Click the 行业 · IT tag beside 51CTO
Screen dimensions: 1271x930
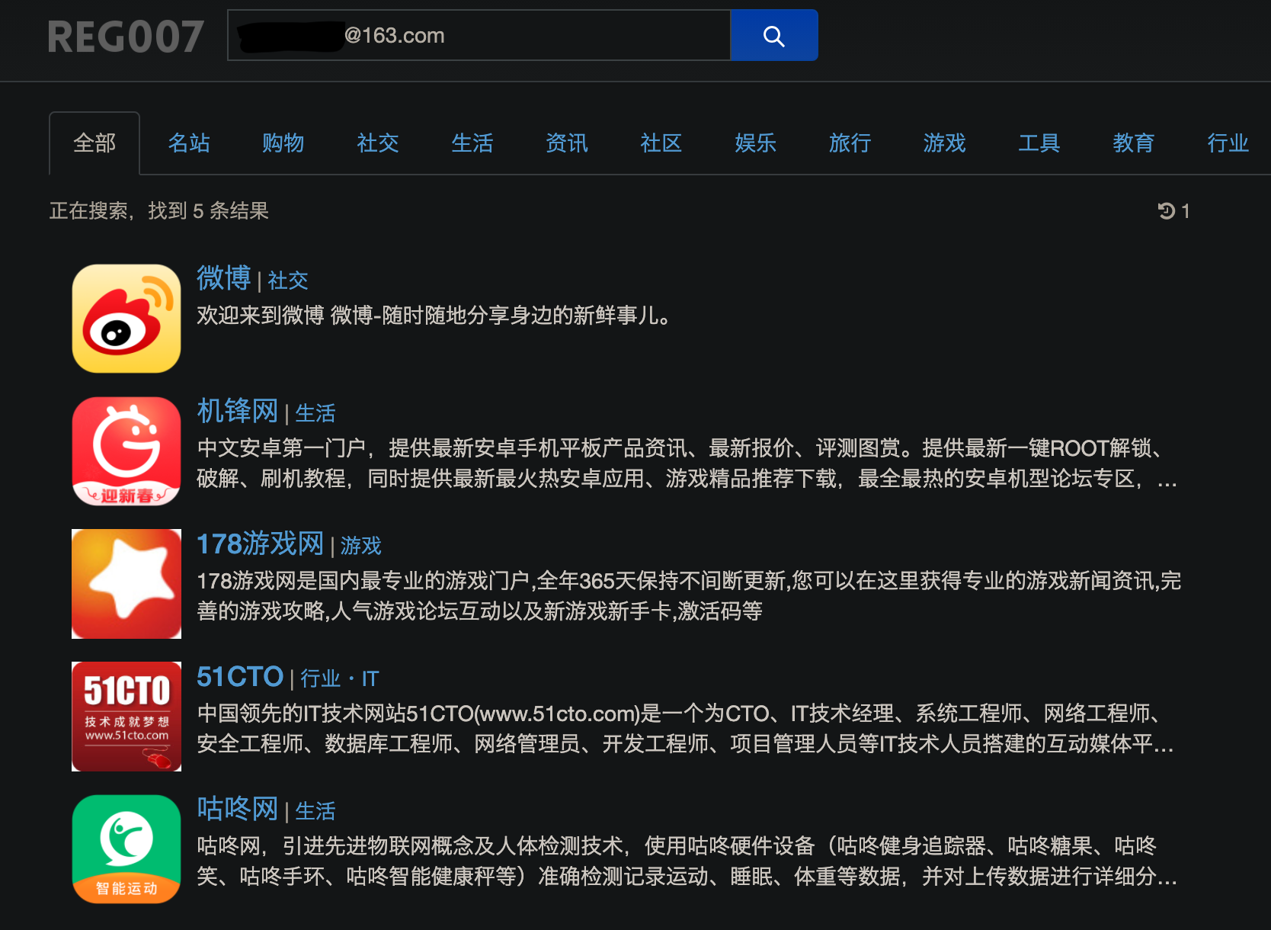(340, 678)
